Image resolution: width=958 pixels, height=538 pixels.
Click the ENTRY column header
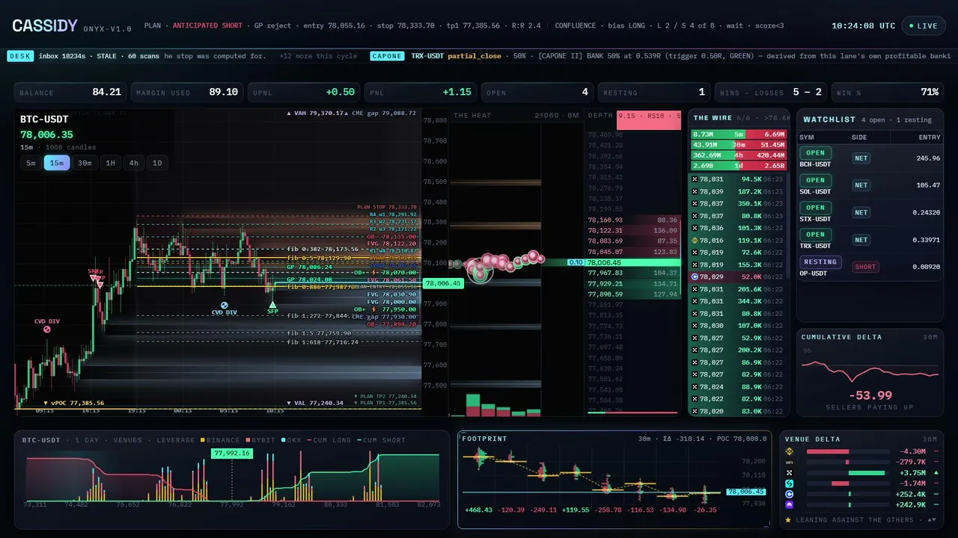pyautogui.click(x=930, y=137)
